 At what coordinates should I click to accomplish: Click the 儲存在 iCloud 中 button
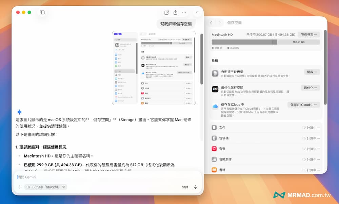[303, 105]
